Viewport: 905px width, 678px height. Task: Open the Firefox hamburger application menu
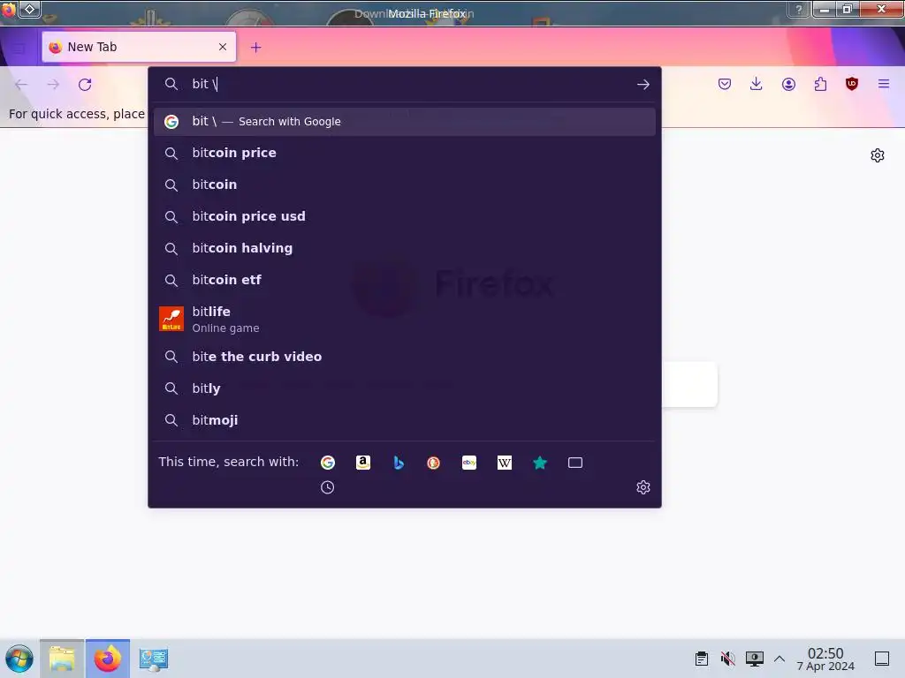pos(884,84)
